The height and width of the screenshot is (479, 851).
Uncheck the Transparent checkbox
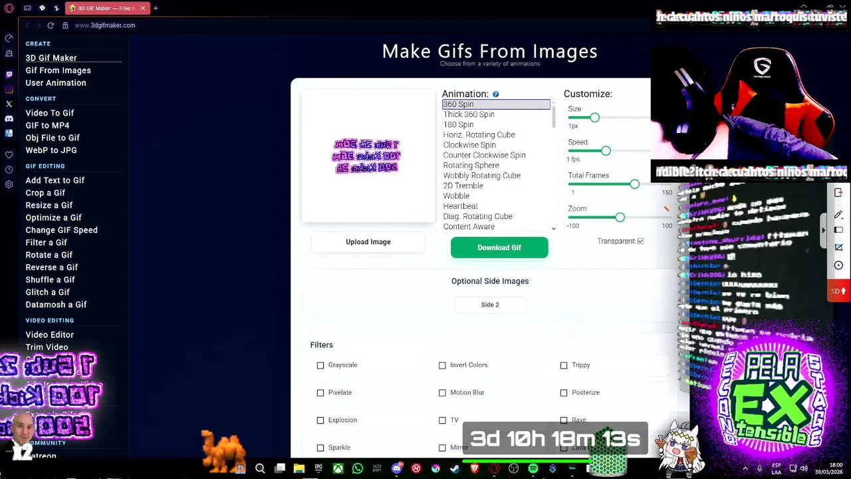(x=640, y=241)
